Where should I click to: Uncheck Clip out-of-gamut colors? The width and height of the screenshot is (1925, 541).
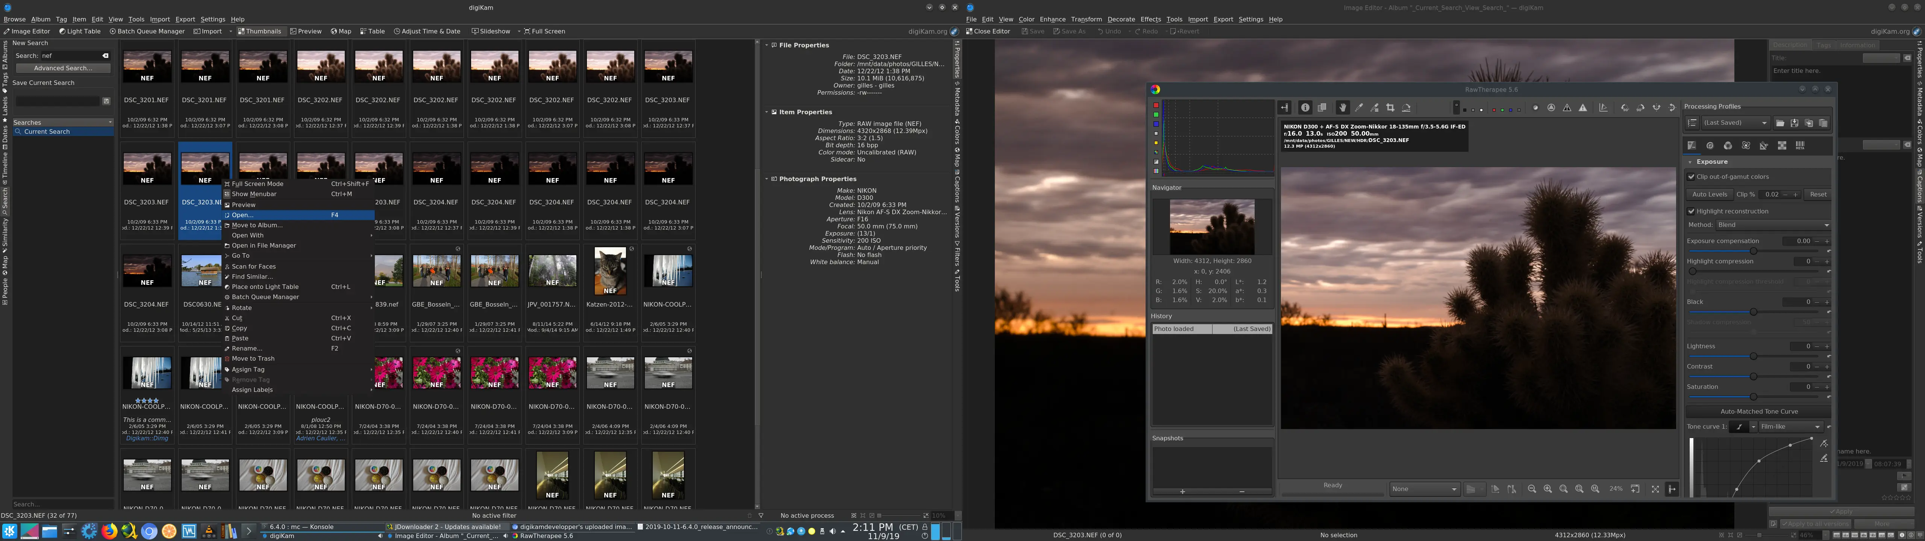click(x=1692, y=176)
